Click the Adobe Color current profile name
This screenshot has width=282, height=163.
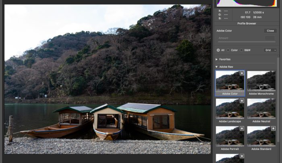click(224, 31)
